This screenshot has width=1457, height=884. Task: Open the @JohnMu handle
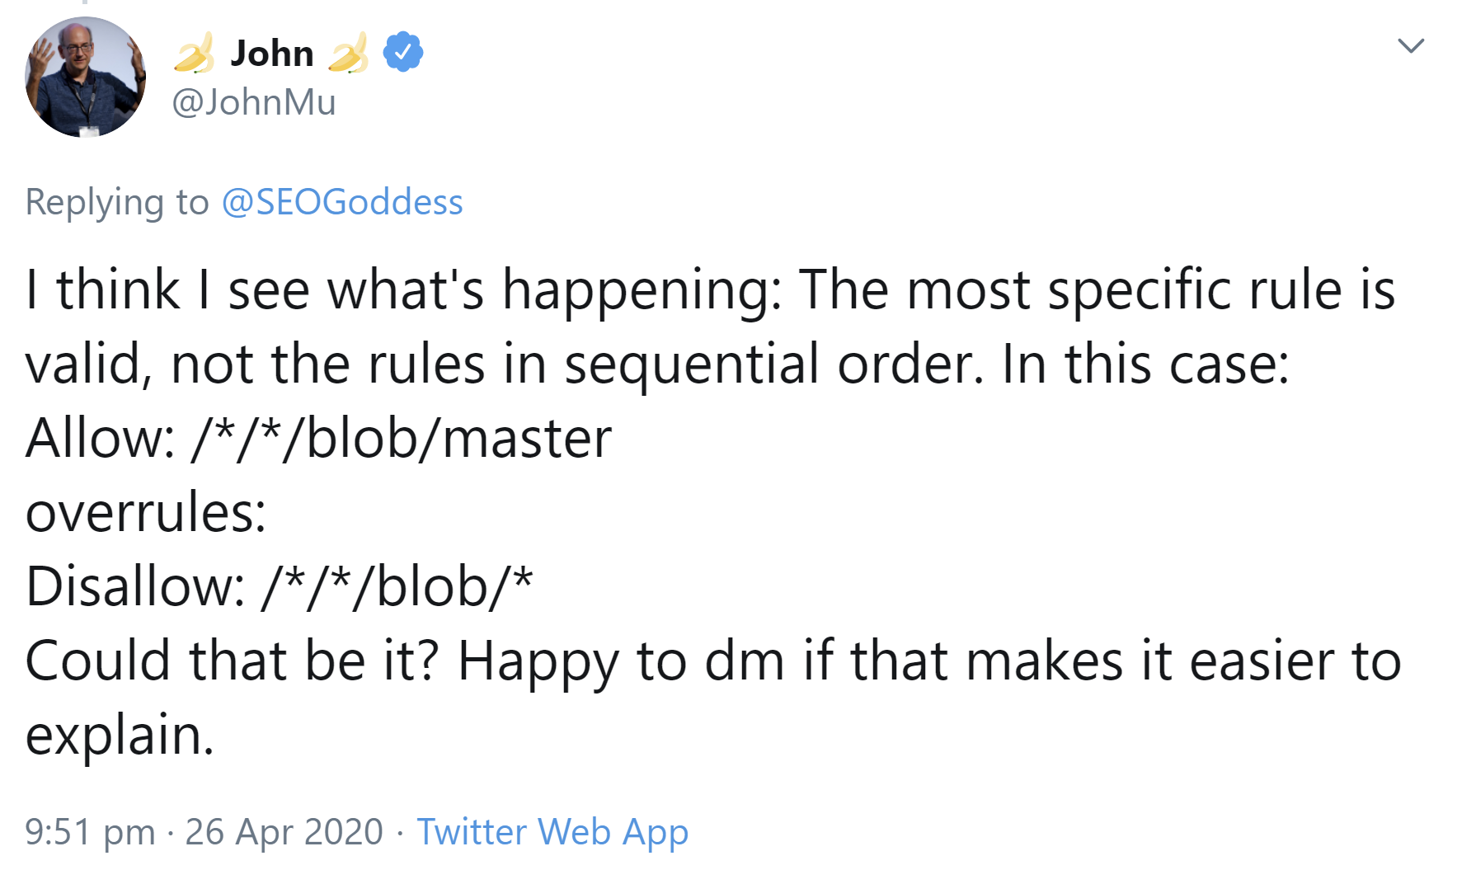[x=254, y=102]
